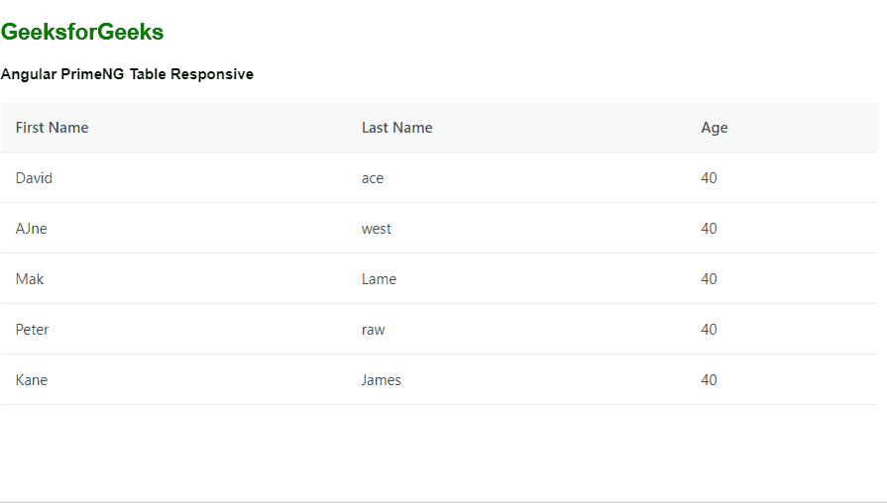Click the GeeksforGeeks heading
Image resolution: width=887 pixels, height=503 pixels.
pos(82,33)
